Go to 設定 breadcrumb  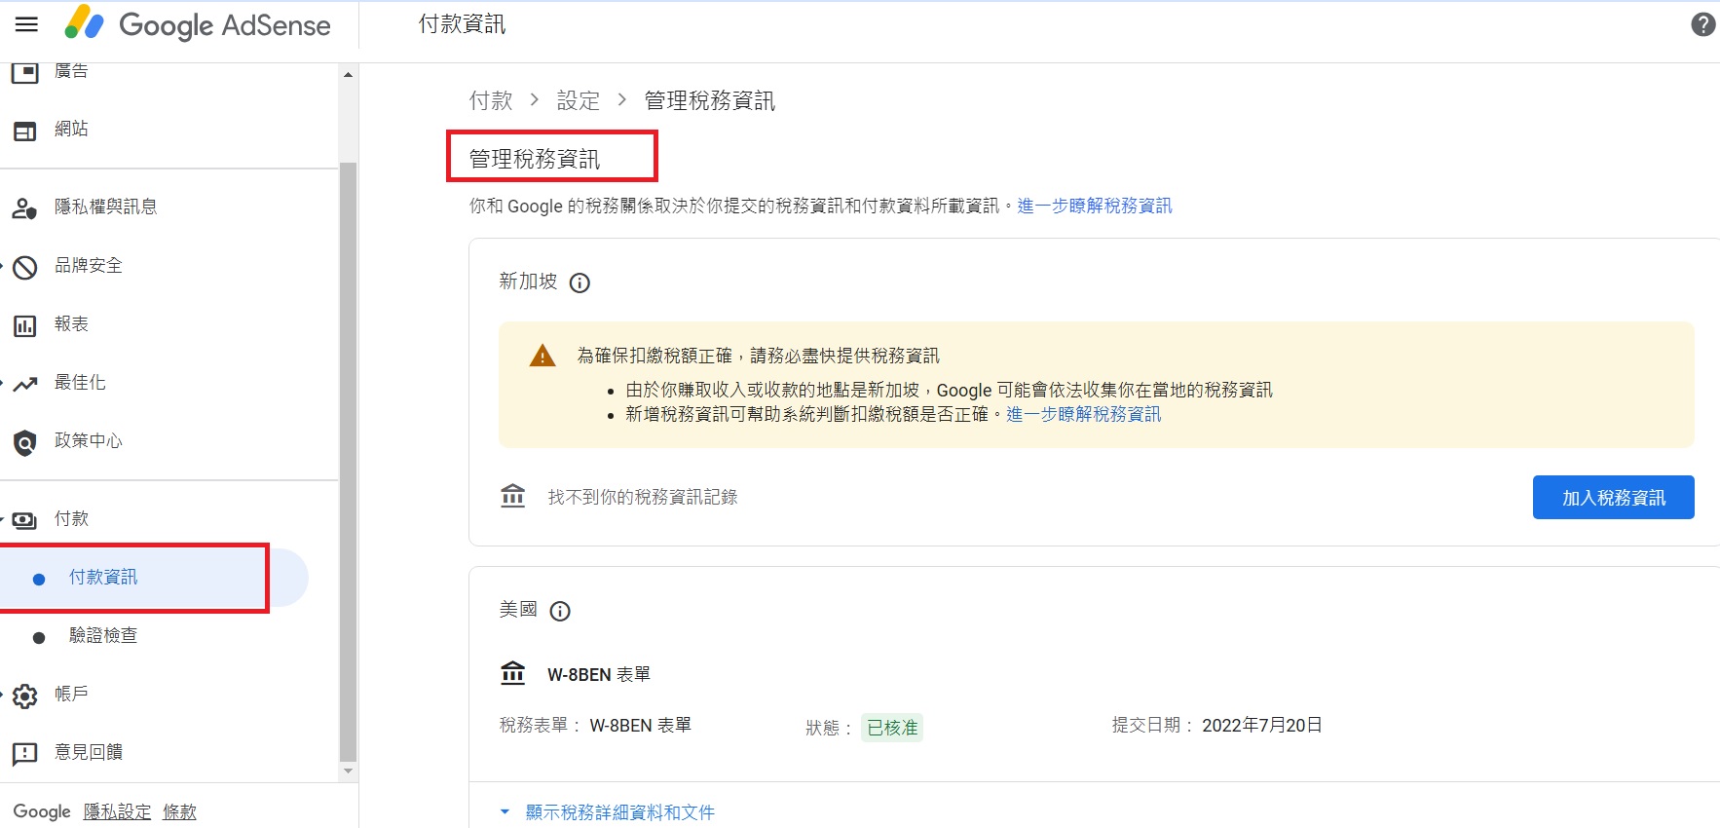click(x=579, y=100)
